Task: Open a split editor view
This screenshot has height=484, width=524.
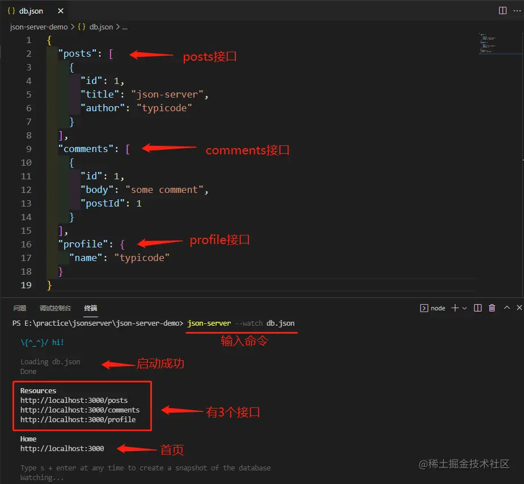Action: click(x=502, y=10)
